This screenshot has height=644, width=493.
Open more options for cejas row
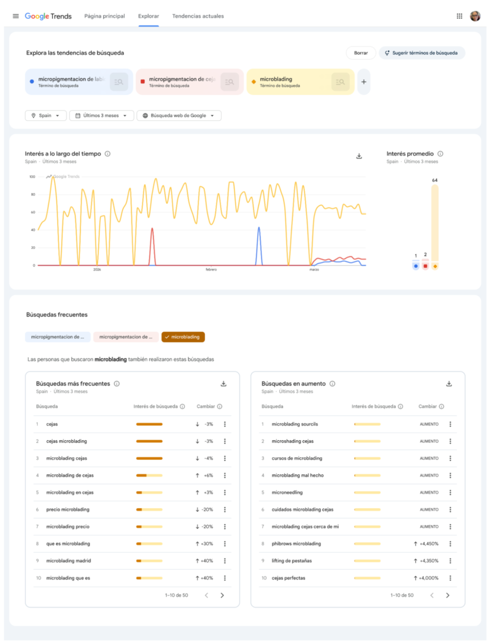click(x=224, y=425)
